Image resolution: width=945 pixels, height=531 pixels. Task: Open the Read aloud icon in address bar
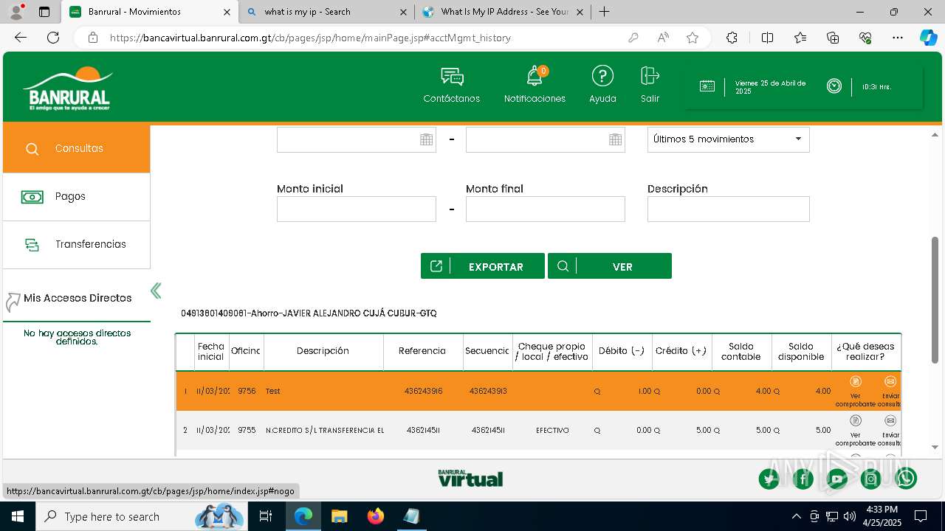[663, 38]
